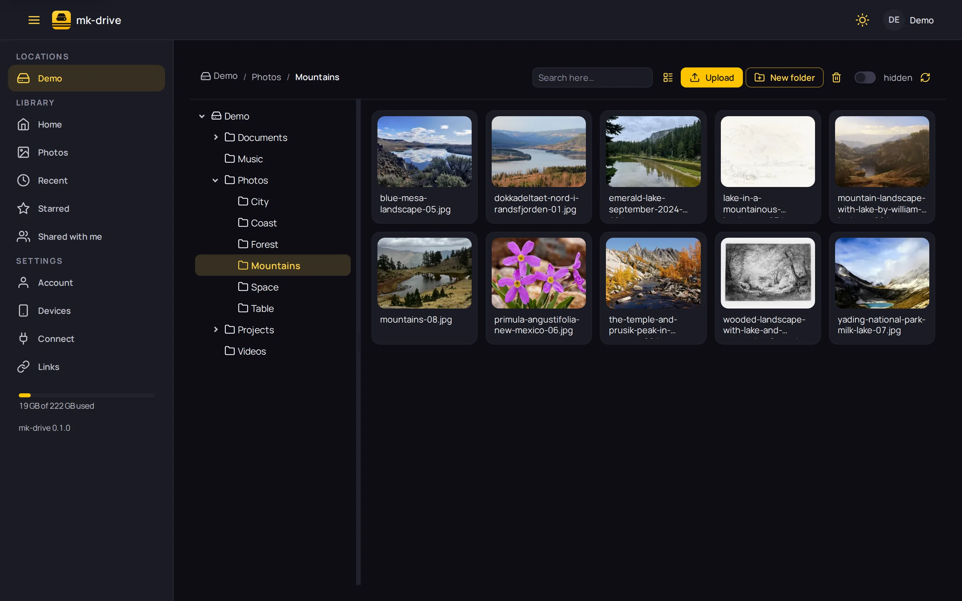Open Home in the library sidebar

coord(86,125)
